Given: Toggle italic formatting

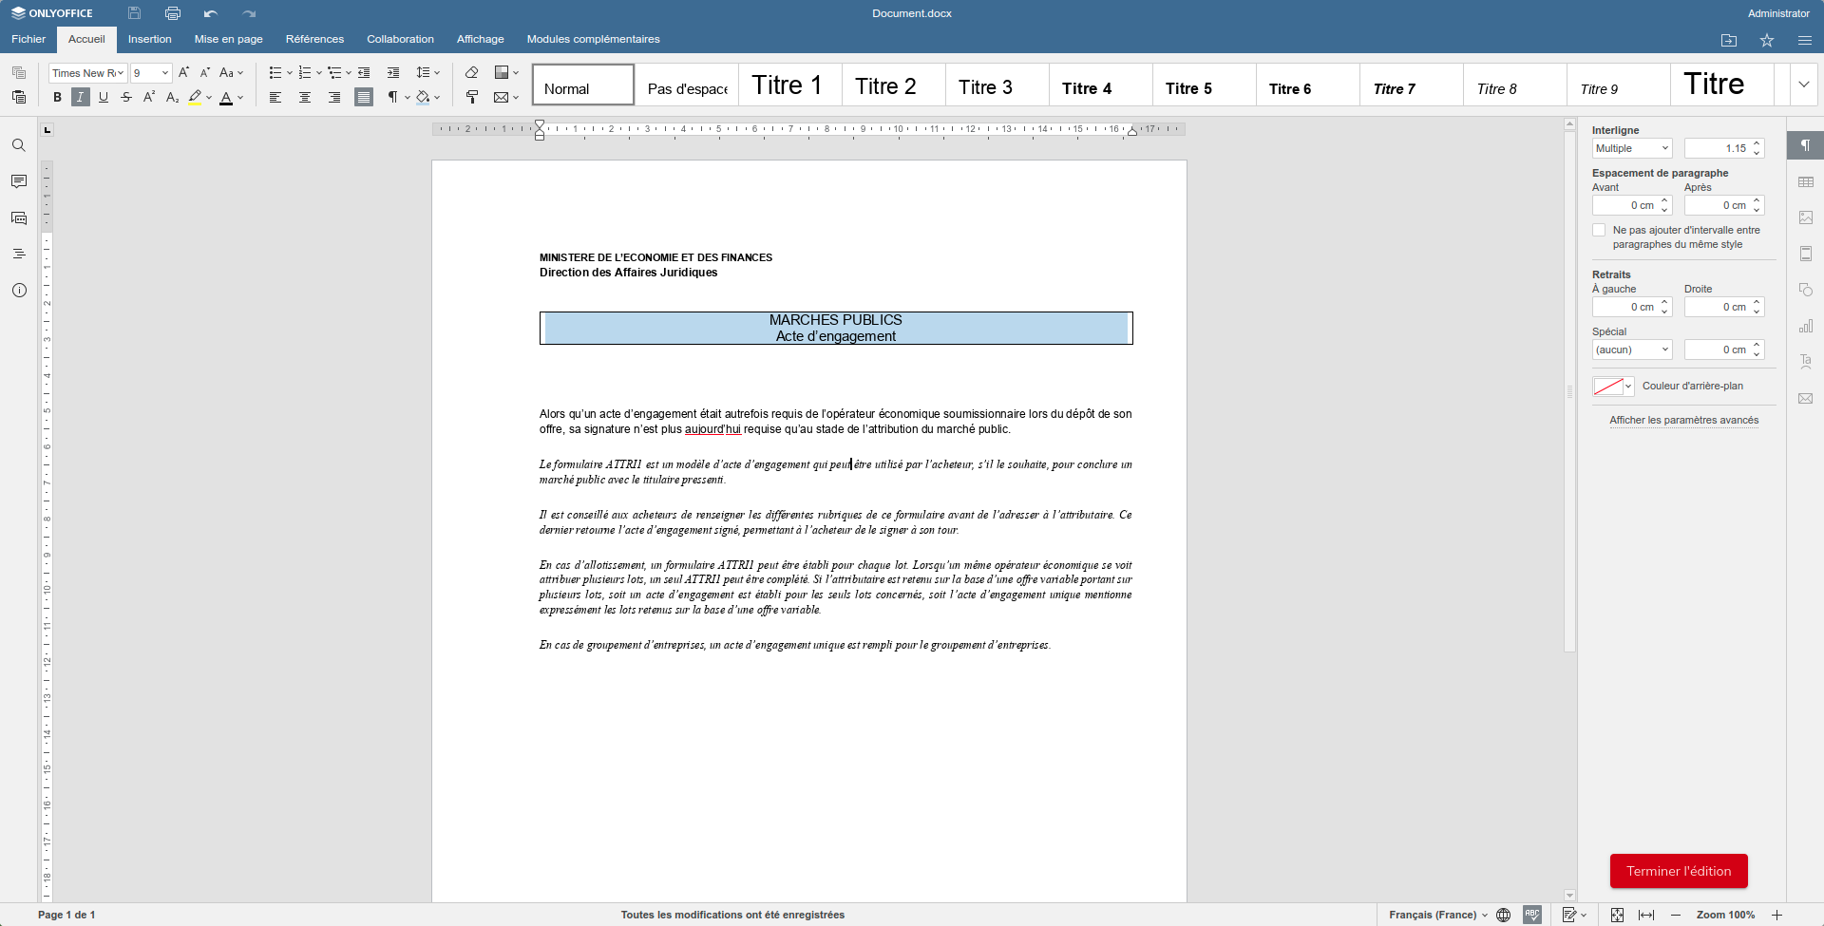Looking at the screenshot, I should point(80,97).
